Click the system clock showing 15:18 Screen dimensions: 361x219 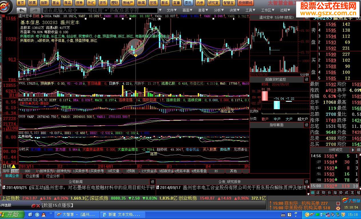[x=353, y=214]
